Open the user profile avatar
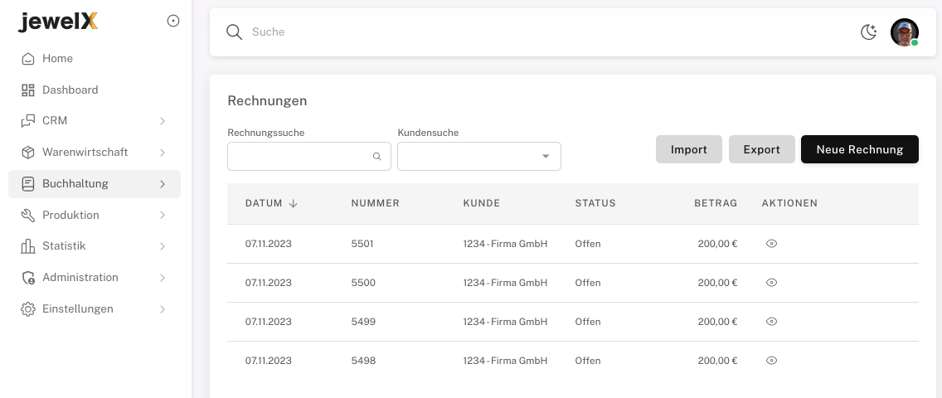This screenshot has width=942, height=398. (x=904, y=32)
